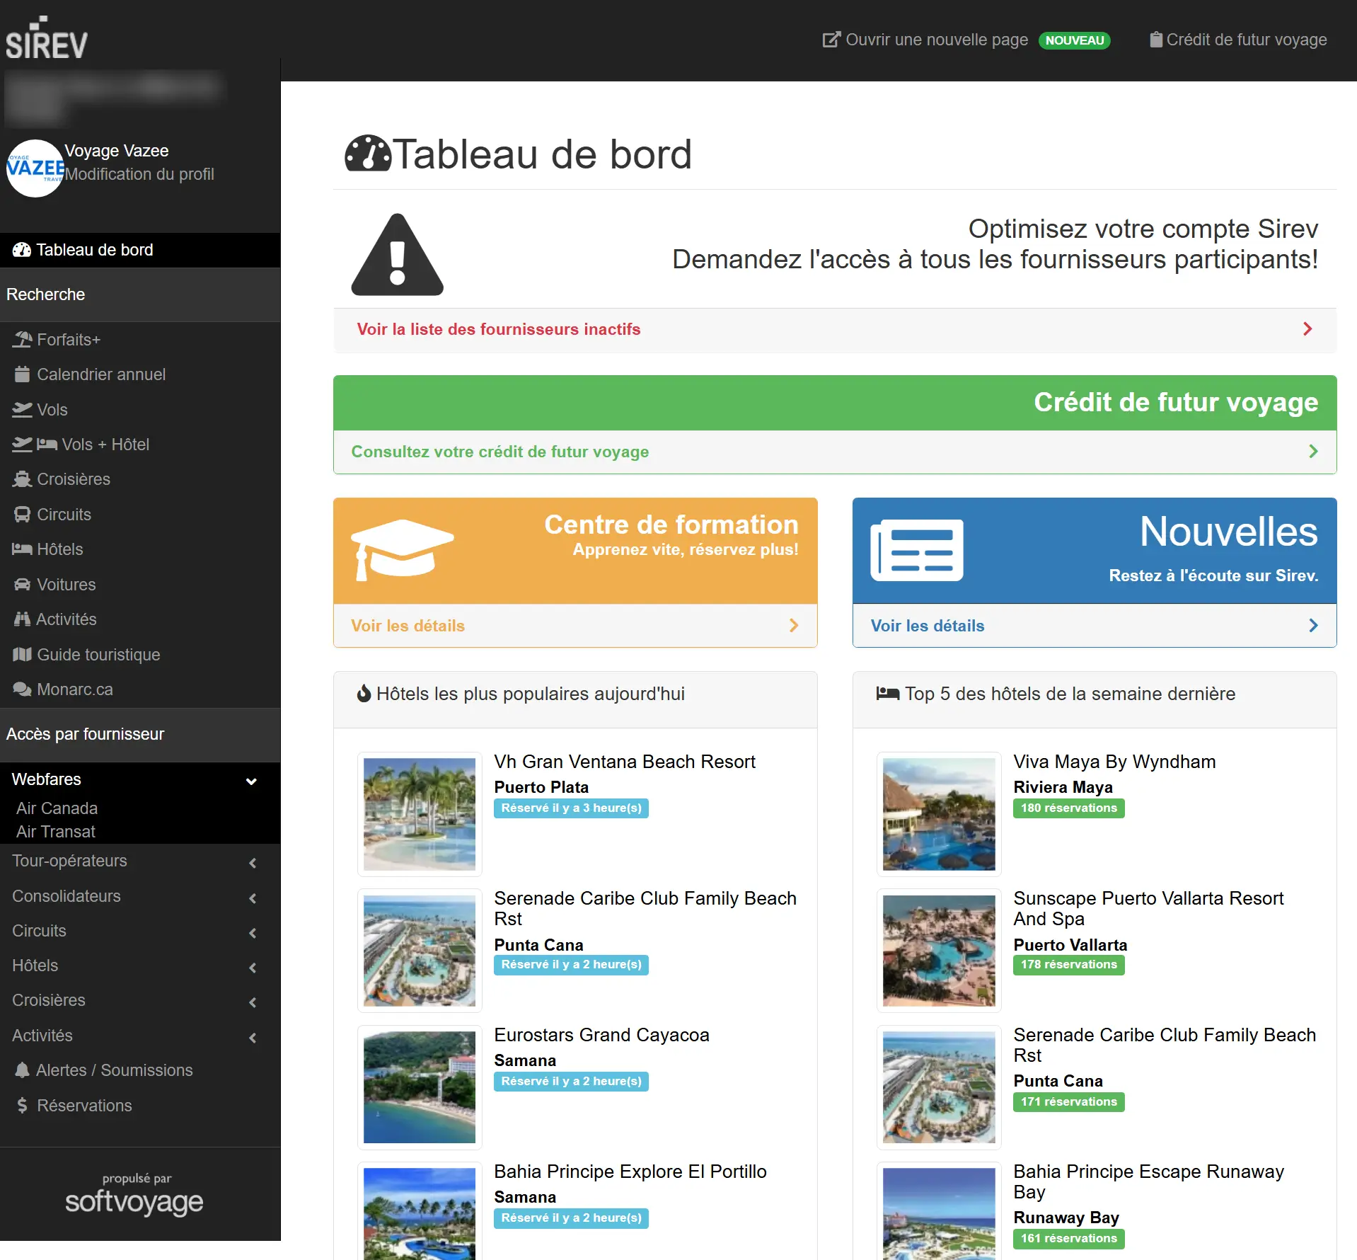This screenshot has width=1357, height=1260.
Task: Open the external-link icon beside Ouvrir une nouvelle page
Action: 831,40
